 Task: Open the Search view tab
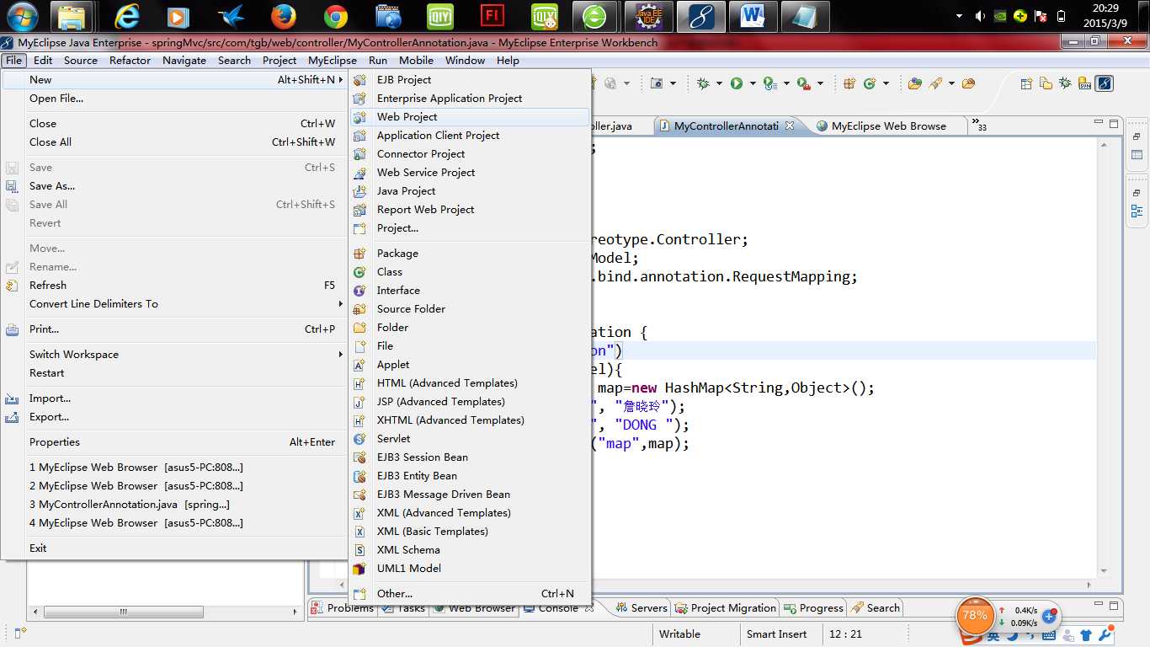pos(876,607)
